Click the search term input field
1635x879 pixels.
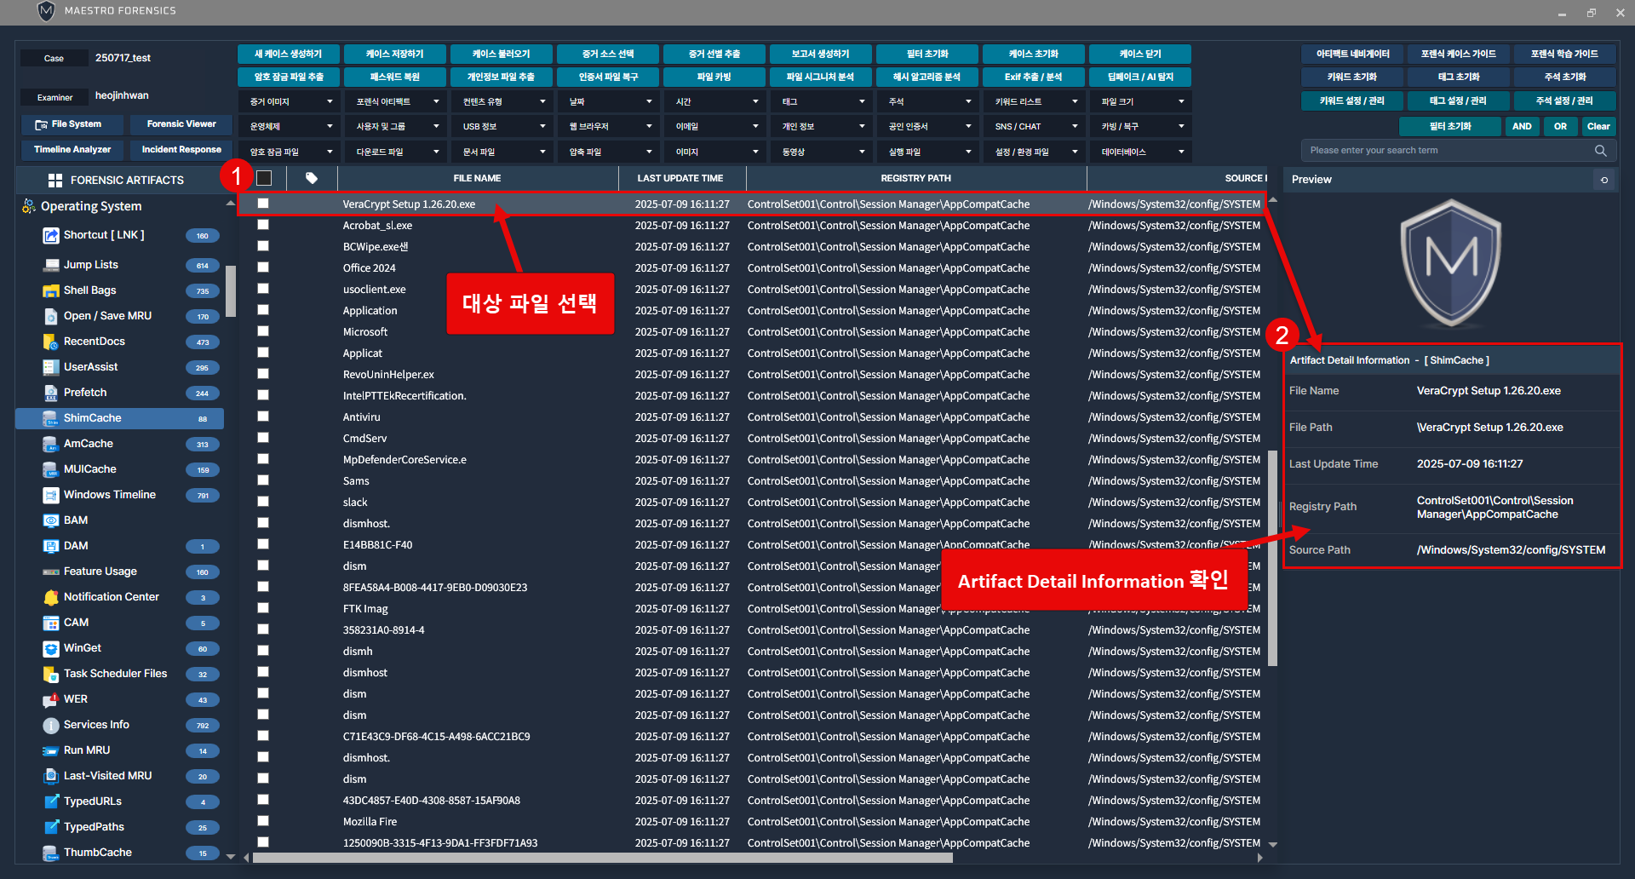tap(1448, 151)
